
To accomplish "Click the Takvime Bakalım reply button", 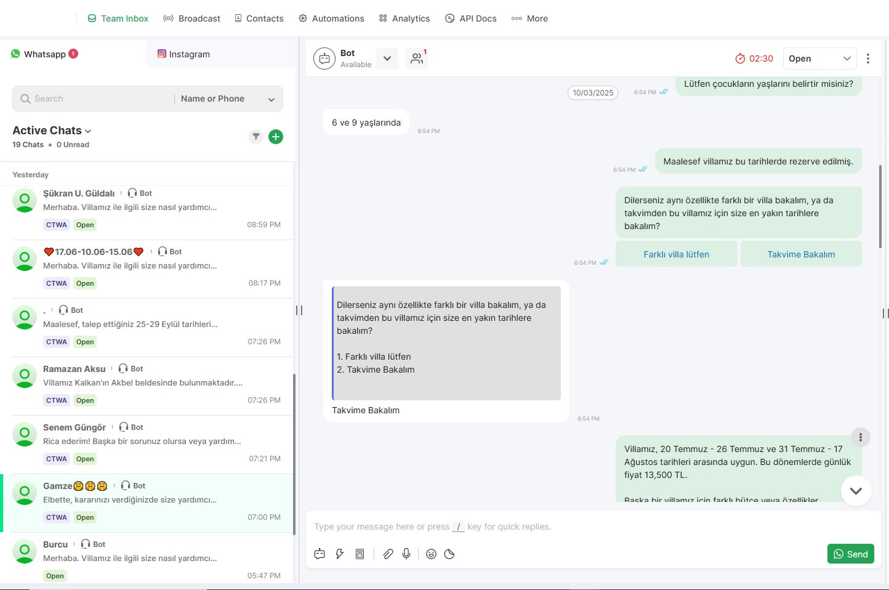I will click(x=800, y=254).
